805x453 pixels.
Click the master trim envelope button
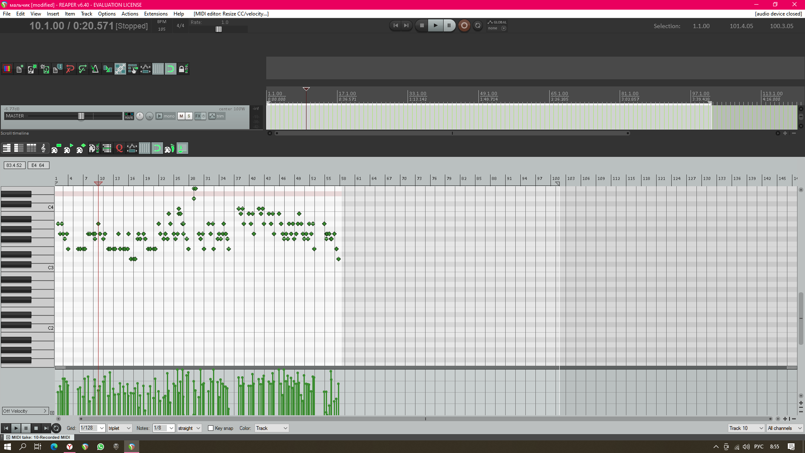point(217,116)
